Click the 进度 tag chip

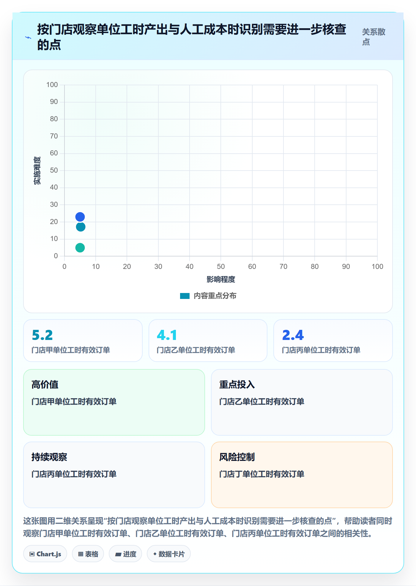point(125,554)
